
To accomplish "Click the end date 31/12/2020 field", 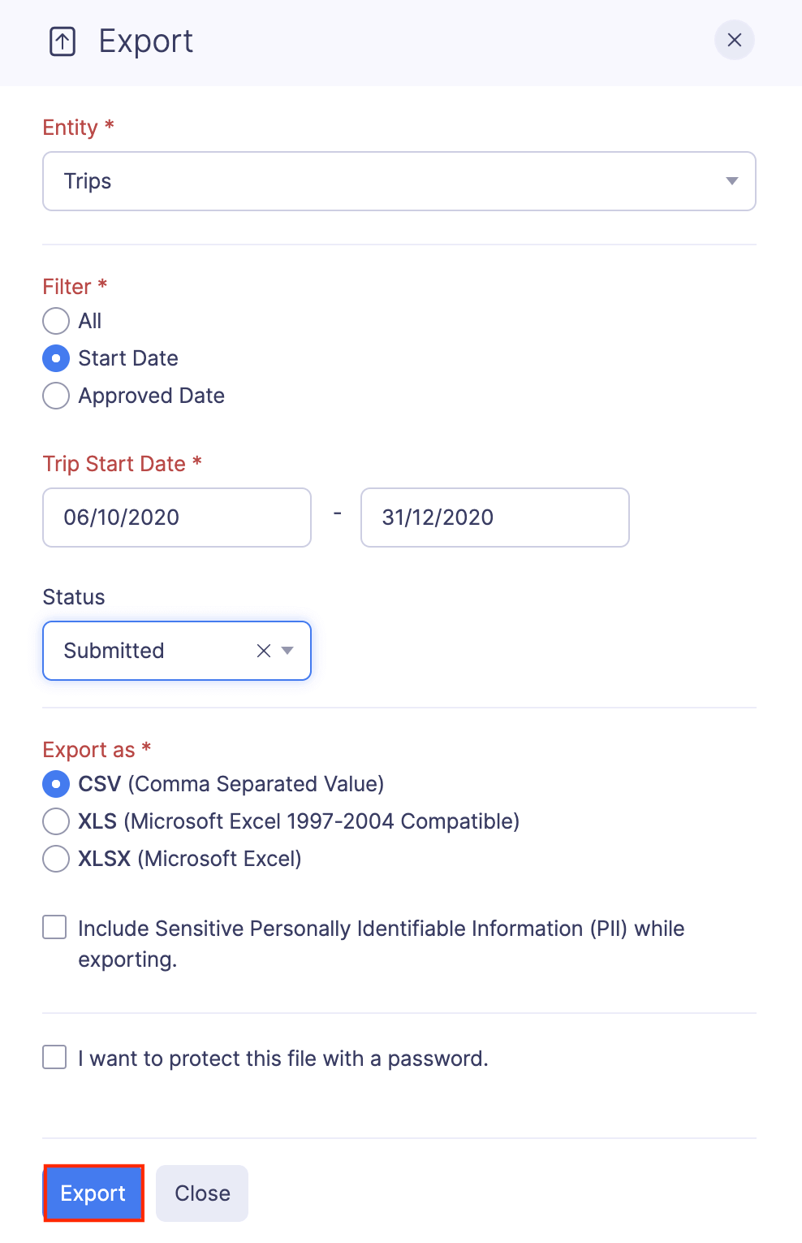I will coord(494,518).
